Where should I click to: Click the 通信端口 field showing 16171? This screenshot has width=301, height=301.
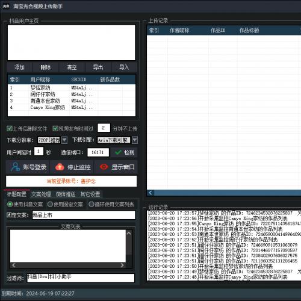click(x=98, y=152)
